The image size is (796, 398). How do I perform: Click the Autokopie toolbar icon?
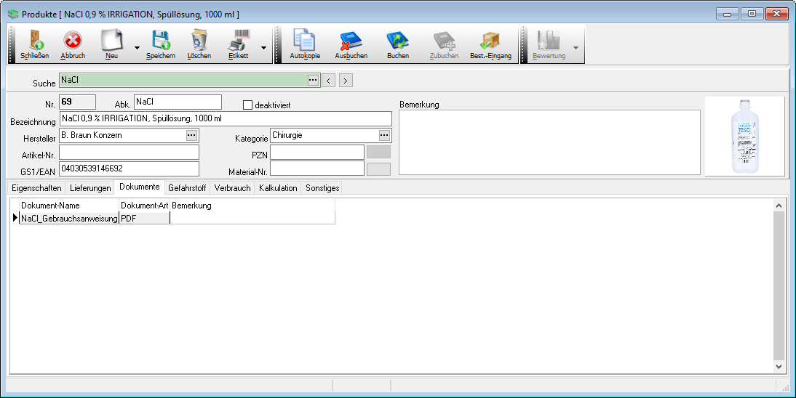coord(304,44)
